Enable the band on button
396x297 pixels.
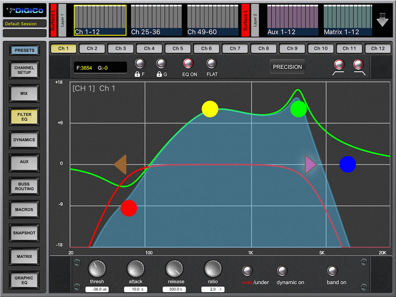coord(332,271)
